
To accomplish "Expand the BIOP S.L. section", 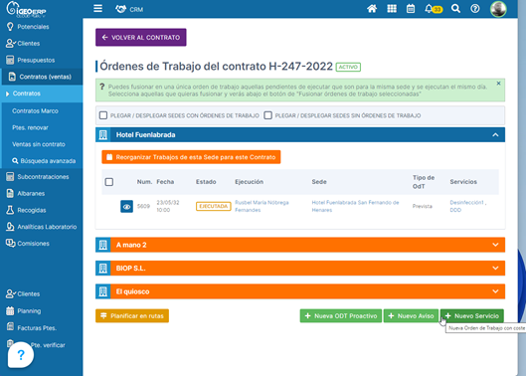I will 495,269.
